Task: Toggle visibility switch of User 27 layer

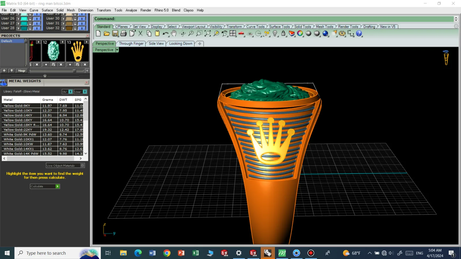Action: tap(37, 23)
